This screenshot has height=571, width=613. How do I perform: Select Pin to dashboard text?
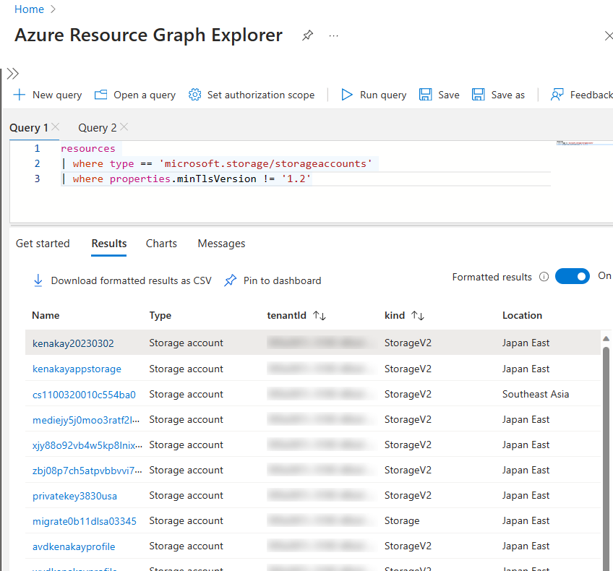pyautogui.click(x=282, y=280)
